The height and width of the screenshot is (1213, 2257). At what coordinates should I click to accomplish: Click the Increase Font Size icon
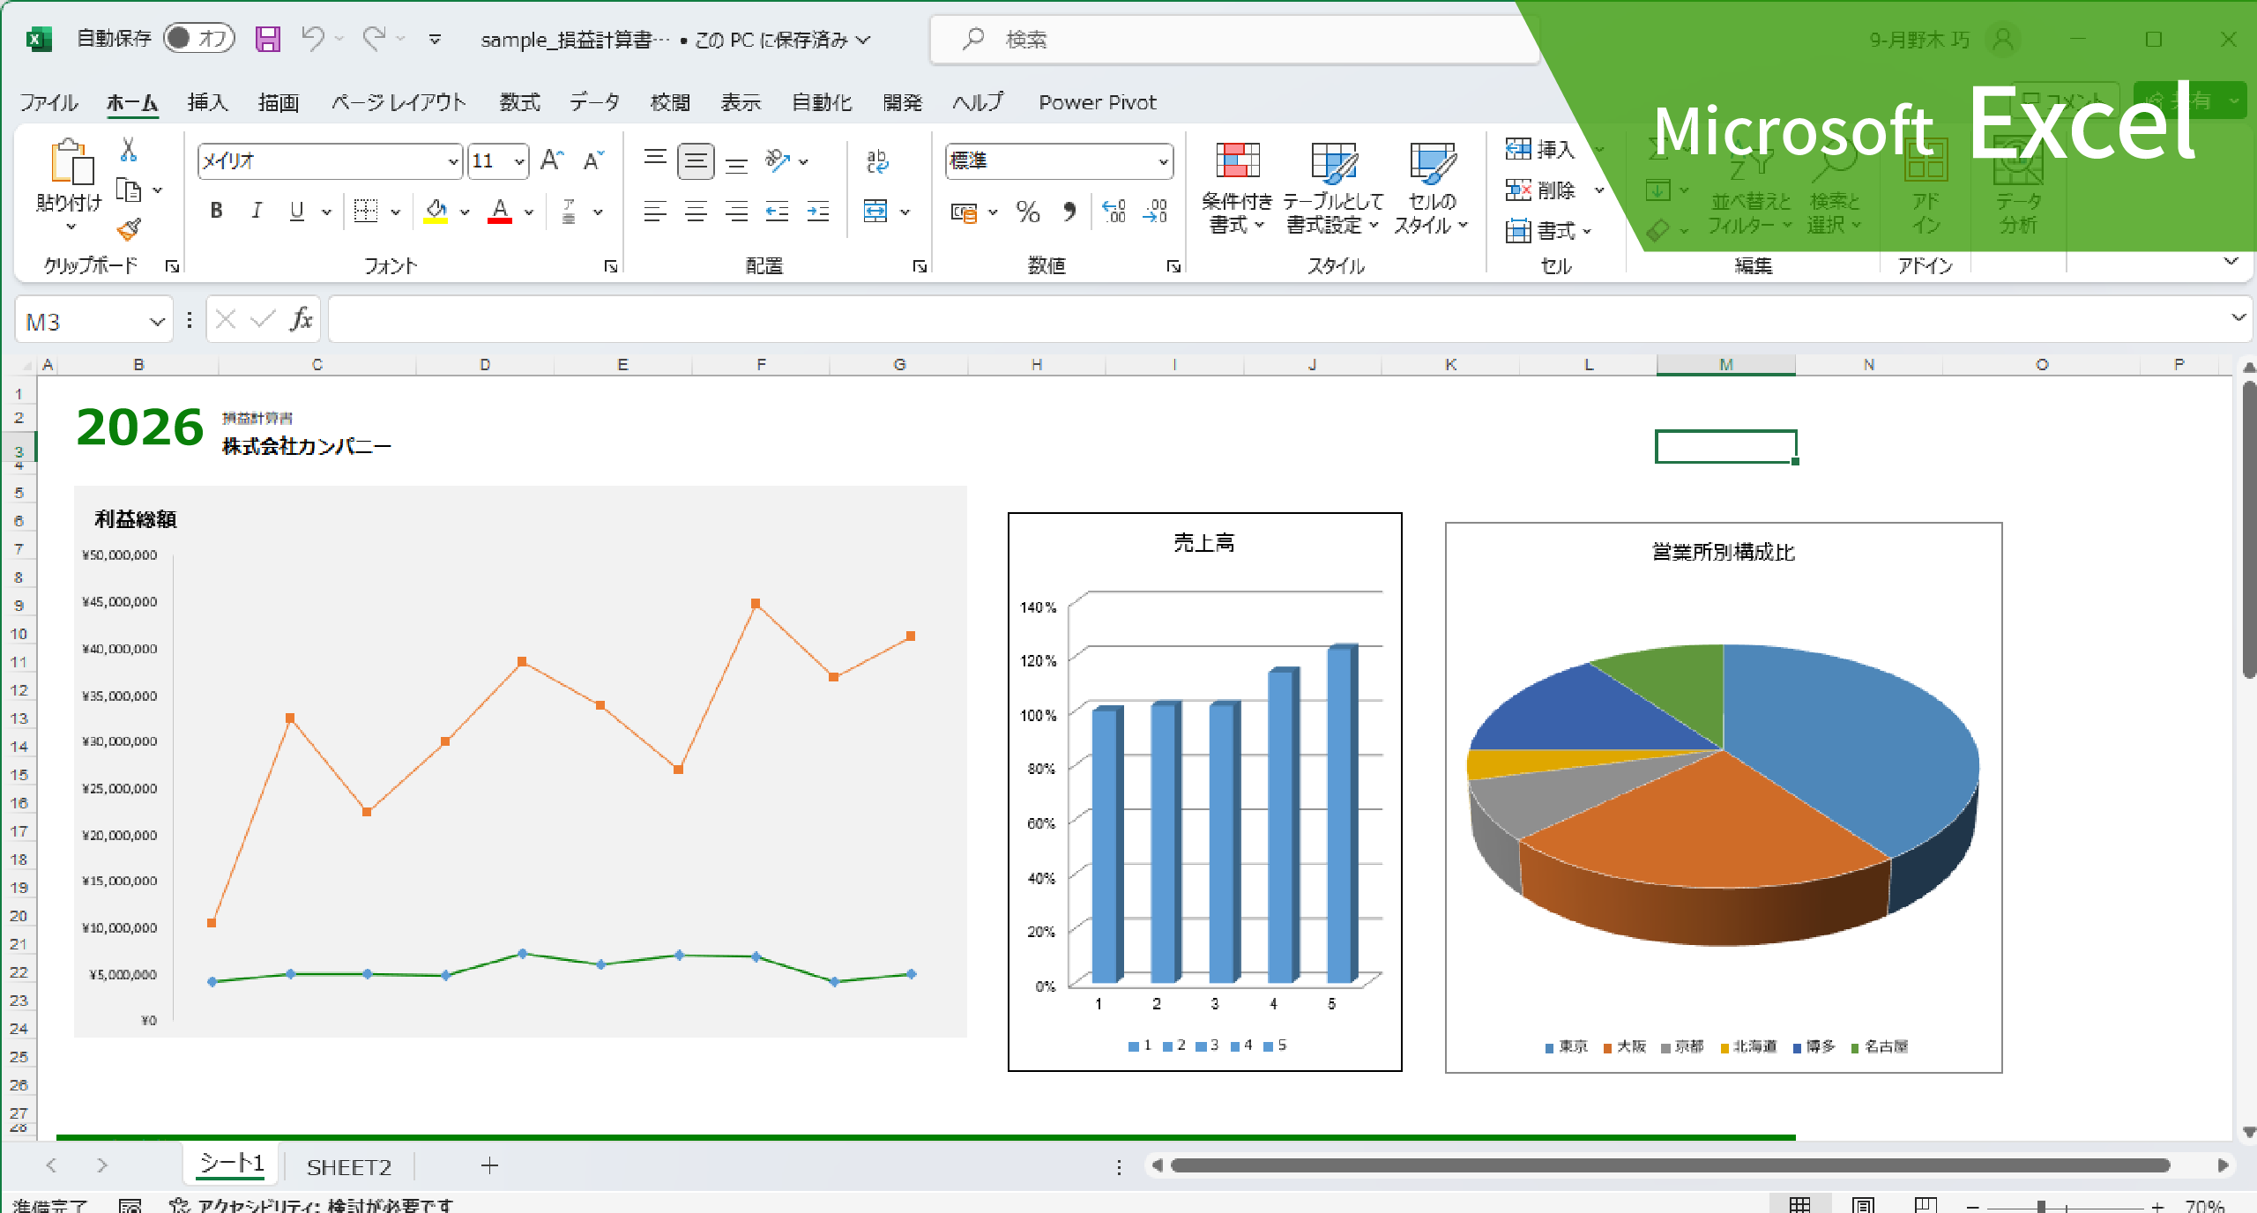pos(552,160)
